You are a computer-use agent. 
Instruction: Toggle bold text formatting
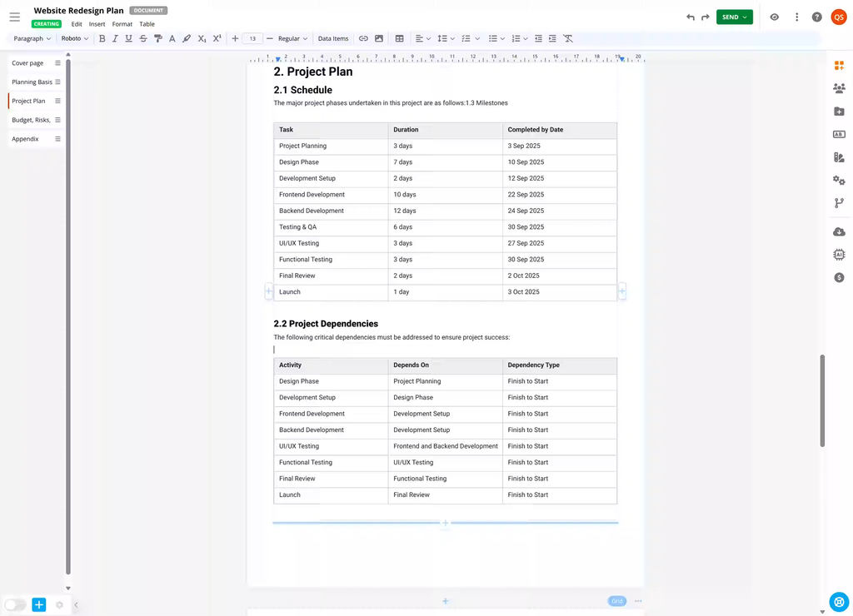click(102, 39)
